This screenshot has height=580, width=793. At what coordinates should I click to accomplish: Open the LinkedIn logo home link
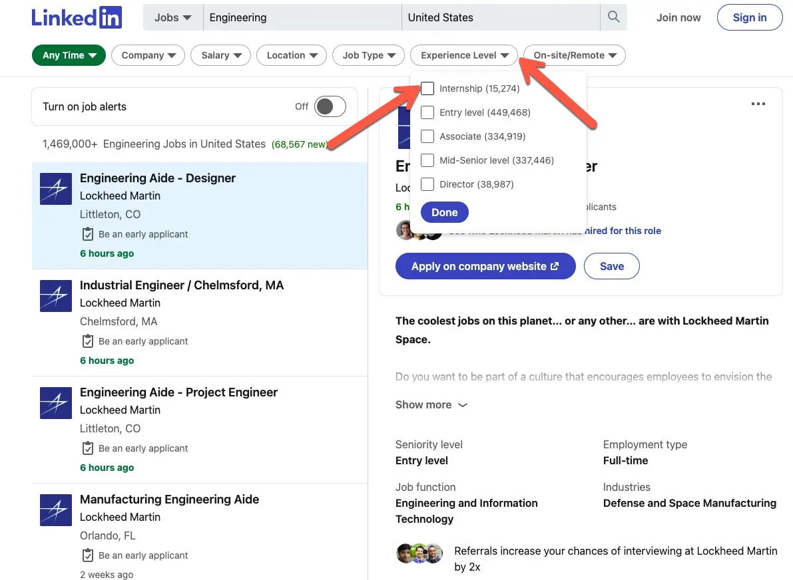pos(77,17)
